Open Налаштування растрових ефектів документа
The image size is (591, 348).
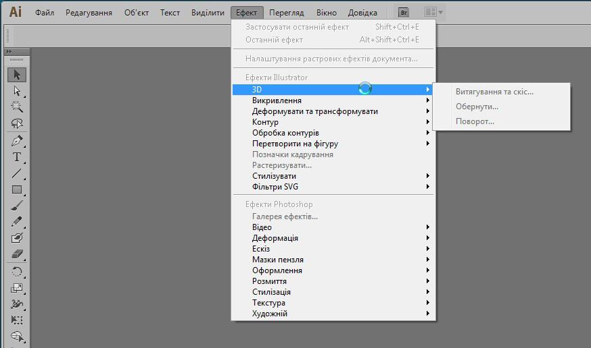tap(333, 59)
